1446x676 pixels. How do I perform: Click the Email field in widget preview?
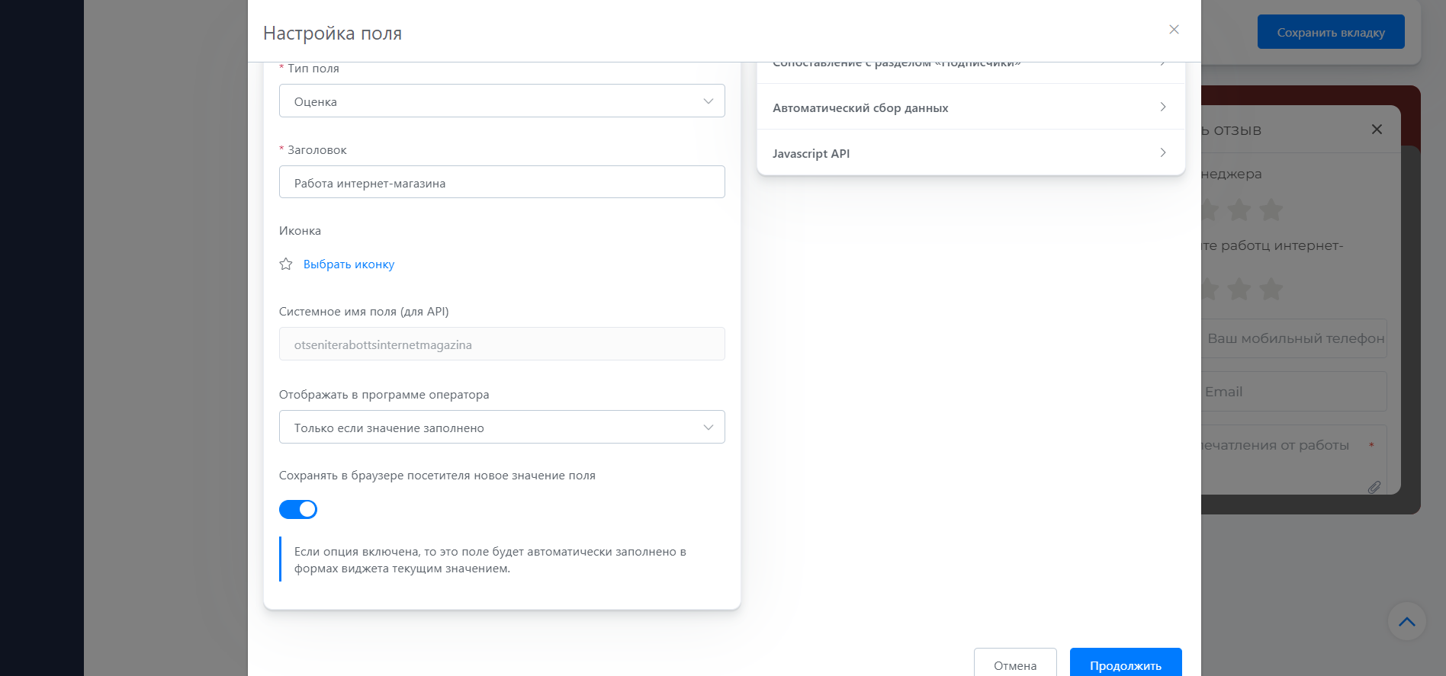pyautogui.click(x=1293, y=392)
